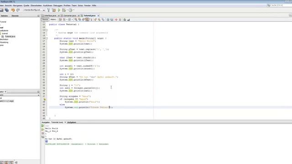Click the Find Previous Occurrence icon

pos(79,20)
